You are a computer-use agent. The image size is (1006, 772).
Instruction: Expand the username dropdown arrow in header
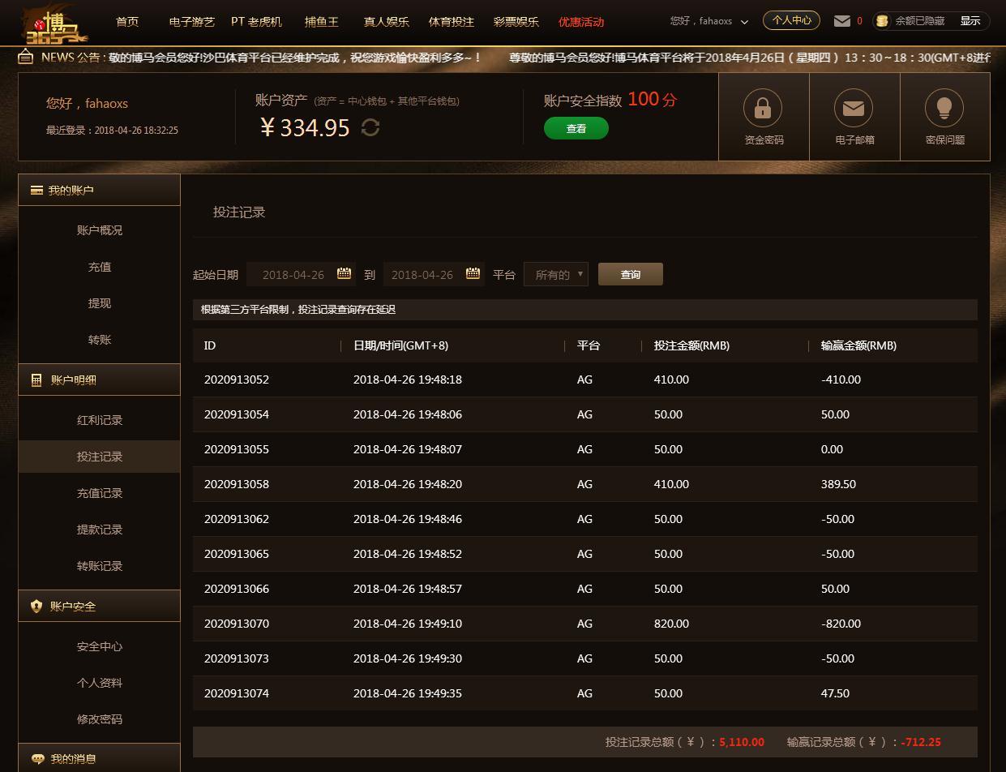pyautogui.click(x=744, y=22)
